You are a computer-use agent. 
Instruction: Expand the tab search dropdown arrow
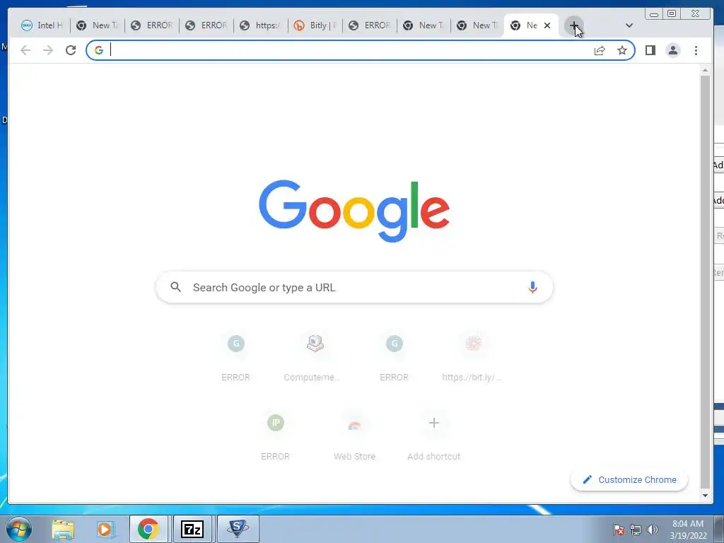[629, 25]
